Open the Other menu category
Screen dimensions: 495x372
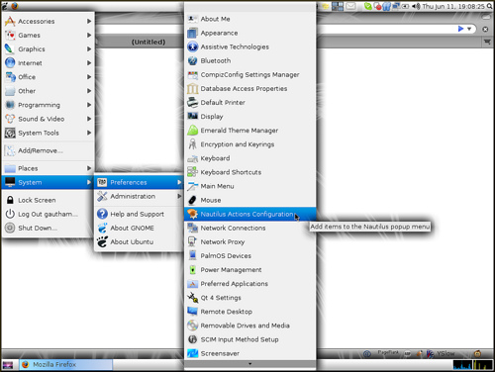[49, 91]
